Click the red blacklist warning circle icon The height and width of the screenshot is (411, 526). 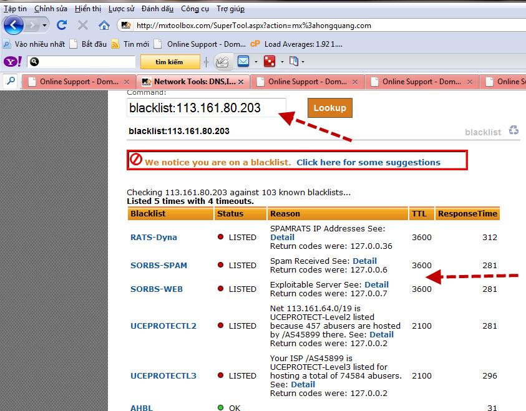click(136, 159)
